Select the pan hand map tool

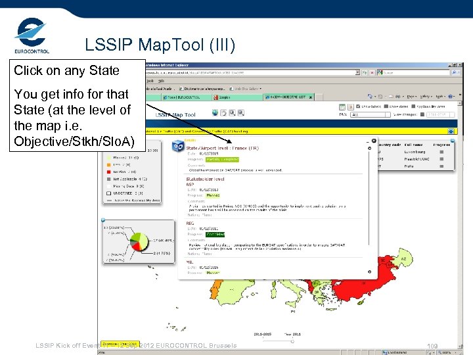point(223,112)
